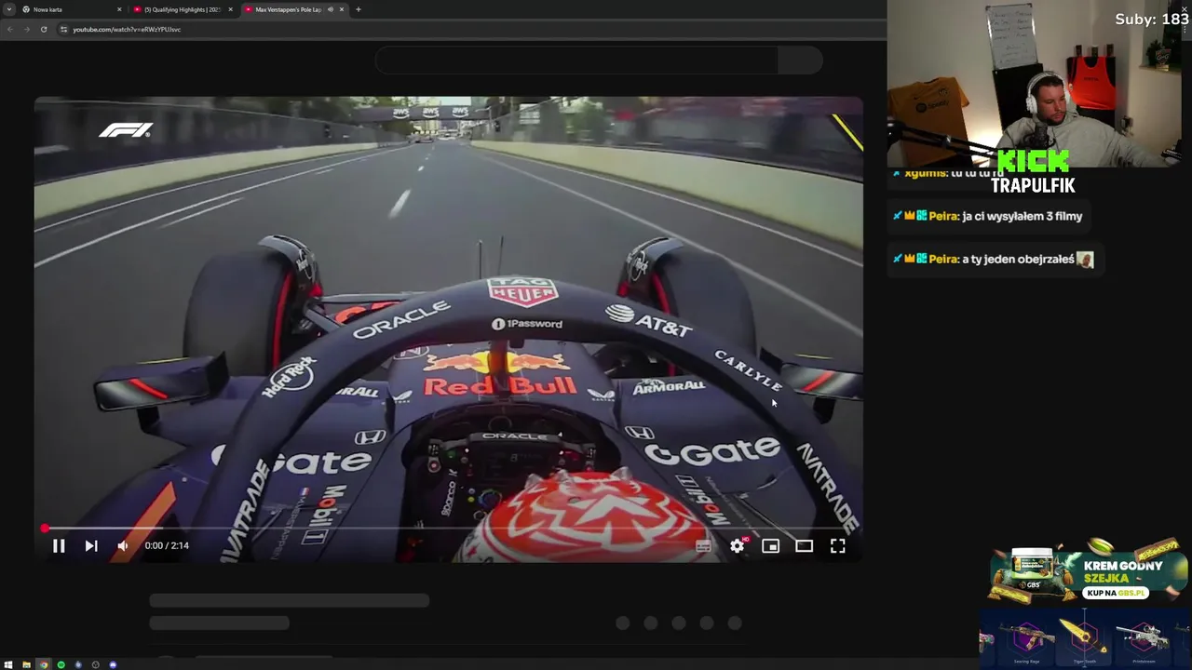Click the 0:00 / 2:14 time display
This screenshot has height=670, width=1192.
(x=167, y=546)
